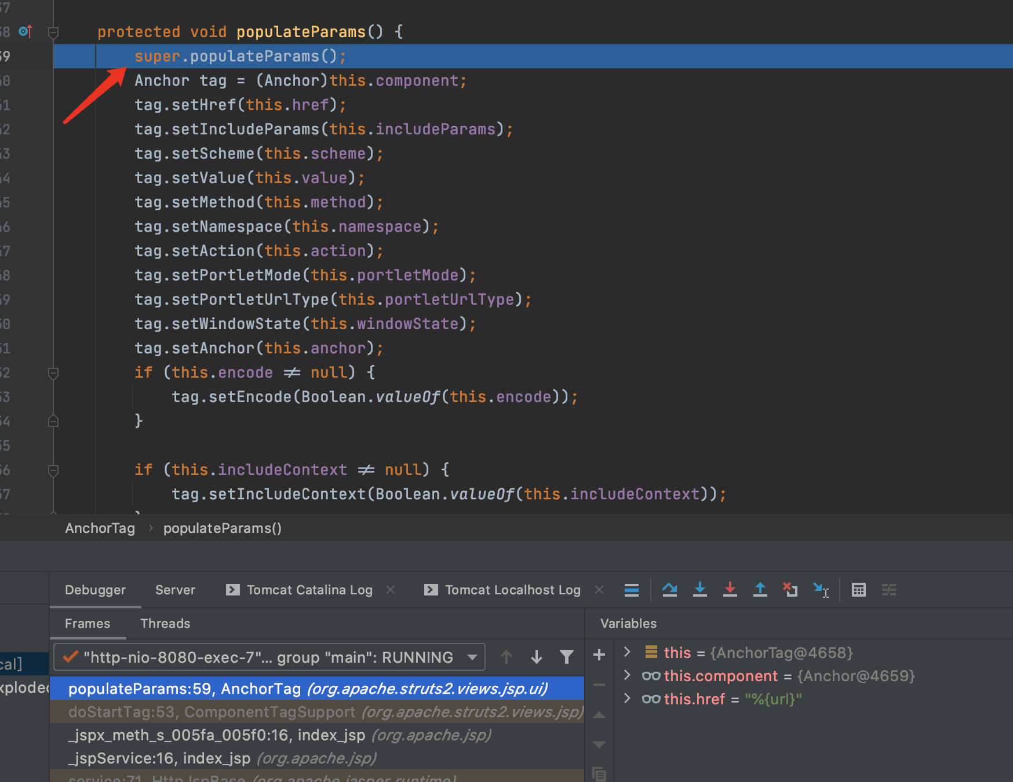Close Tomcat Localhost Log tab
The width and height of the screenshot is (1013, 782).
[599, 590]
